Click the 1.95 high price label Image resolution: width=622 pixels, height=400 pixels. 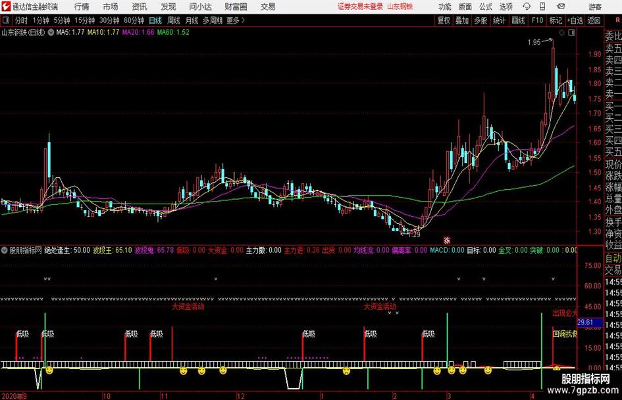534,43
